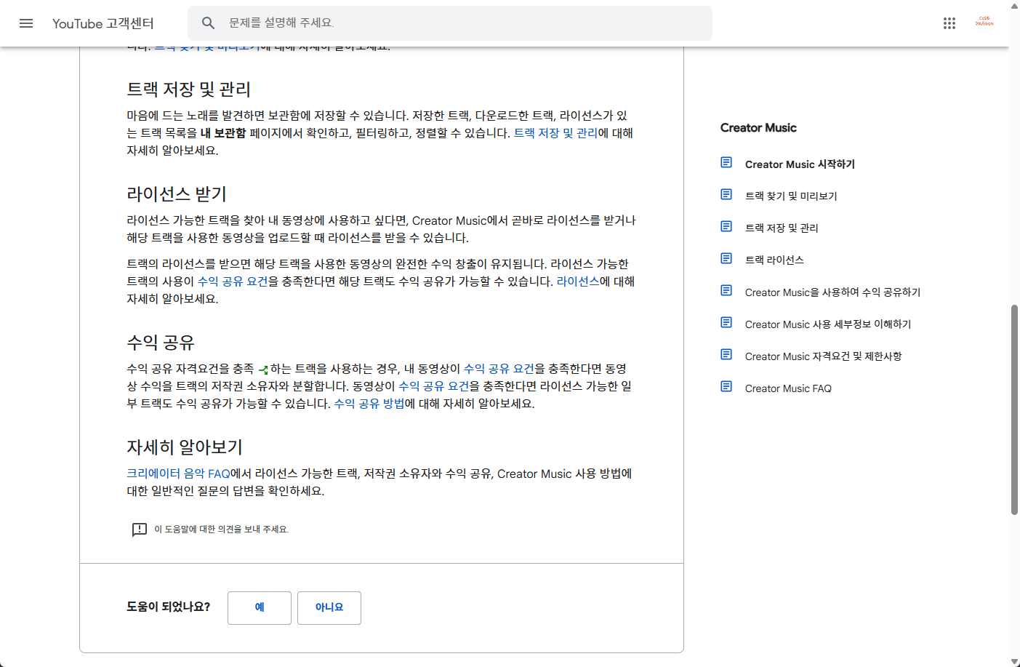Click the 라이선스 받기 heading
The height and width of the screenshot is (667, 1020).
[x=177, y=194]
